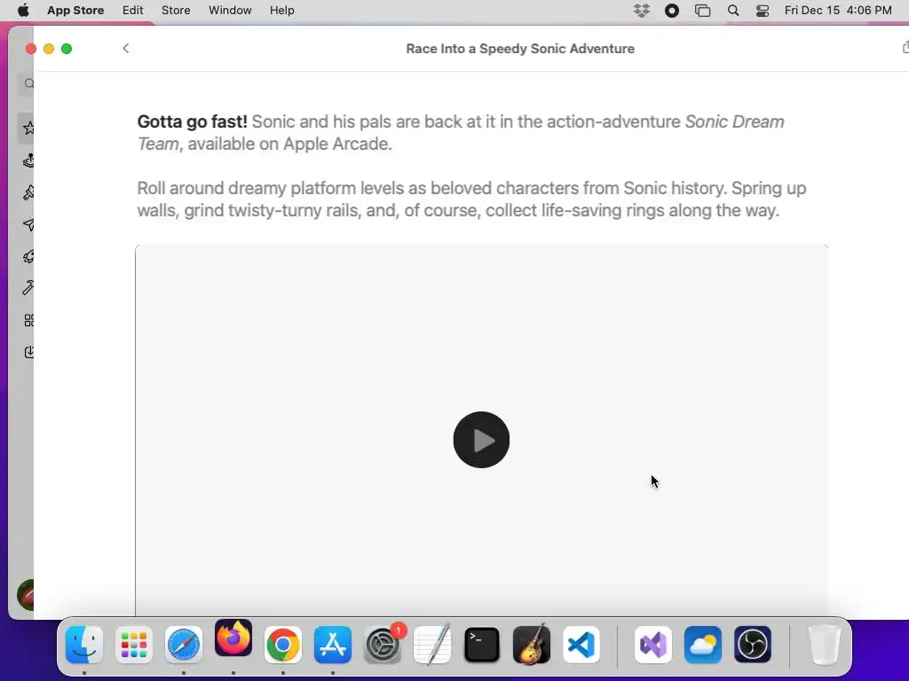Launch purple Visual Studio from the Dock
Screen dimensions: 909x681
[x=652, y=645]
